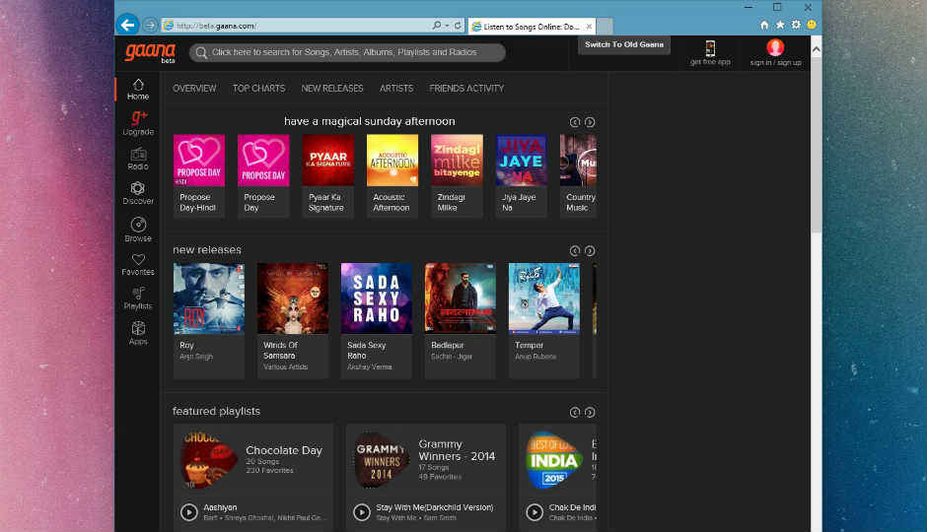Click the page vertical scrollbar thumb

(x=816, y=145)
